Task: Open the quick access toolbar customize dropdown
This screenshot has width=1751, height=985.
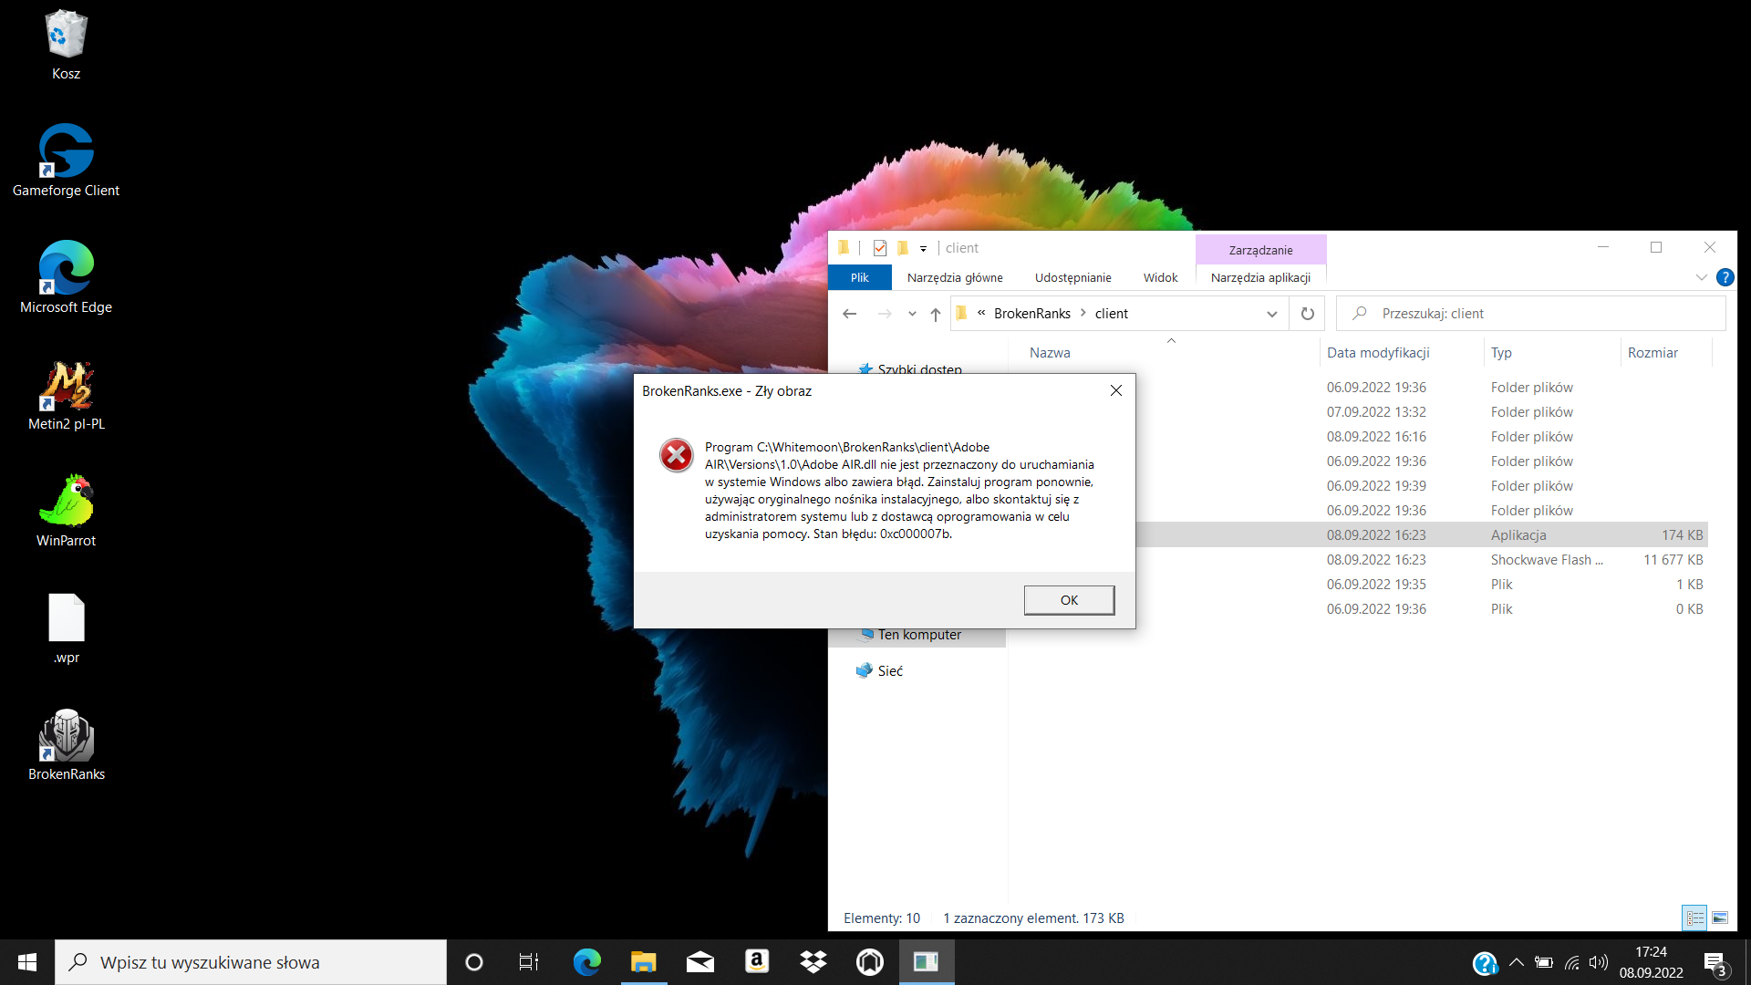Action: click(923, 249)
